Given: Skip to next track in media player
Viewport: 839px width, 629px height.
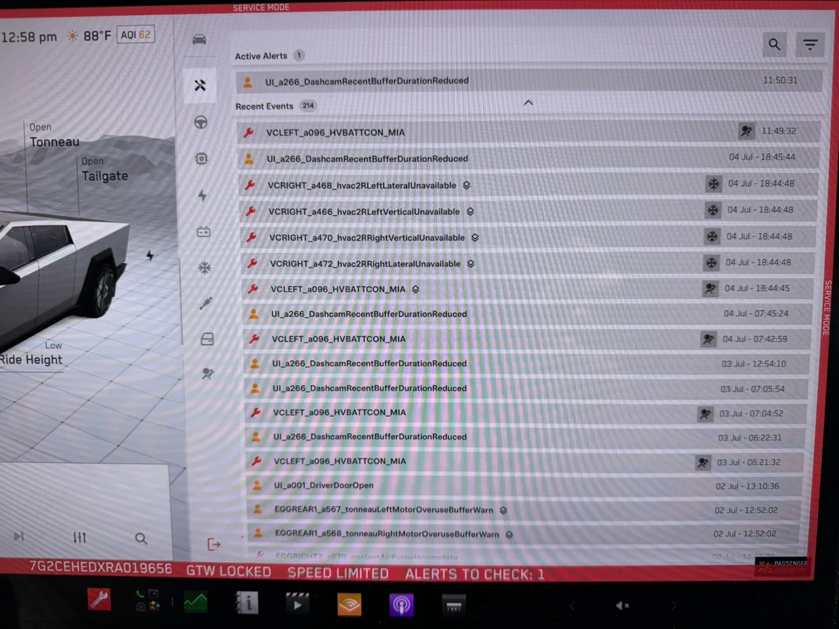Looking at the screenshot, I should 19,537.
